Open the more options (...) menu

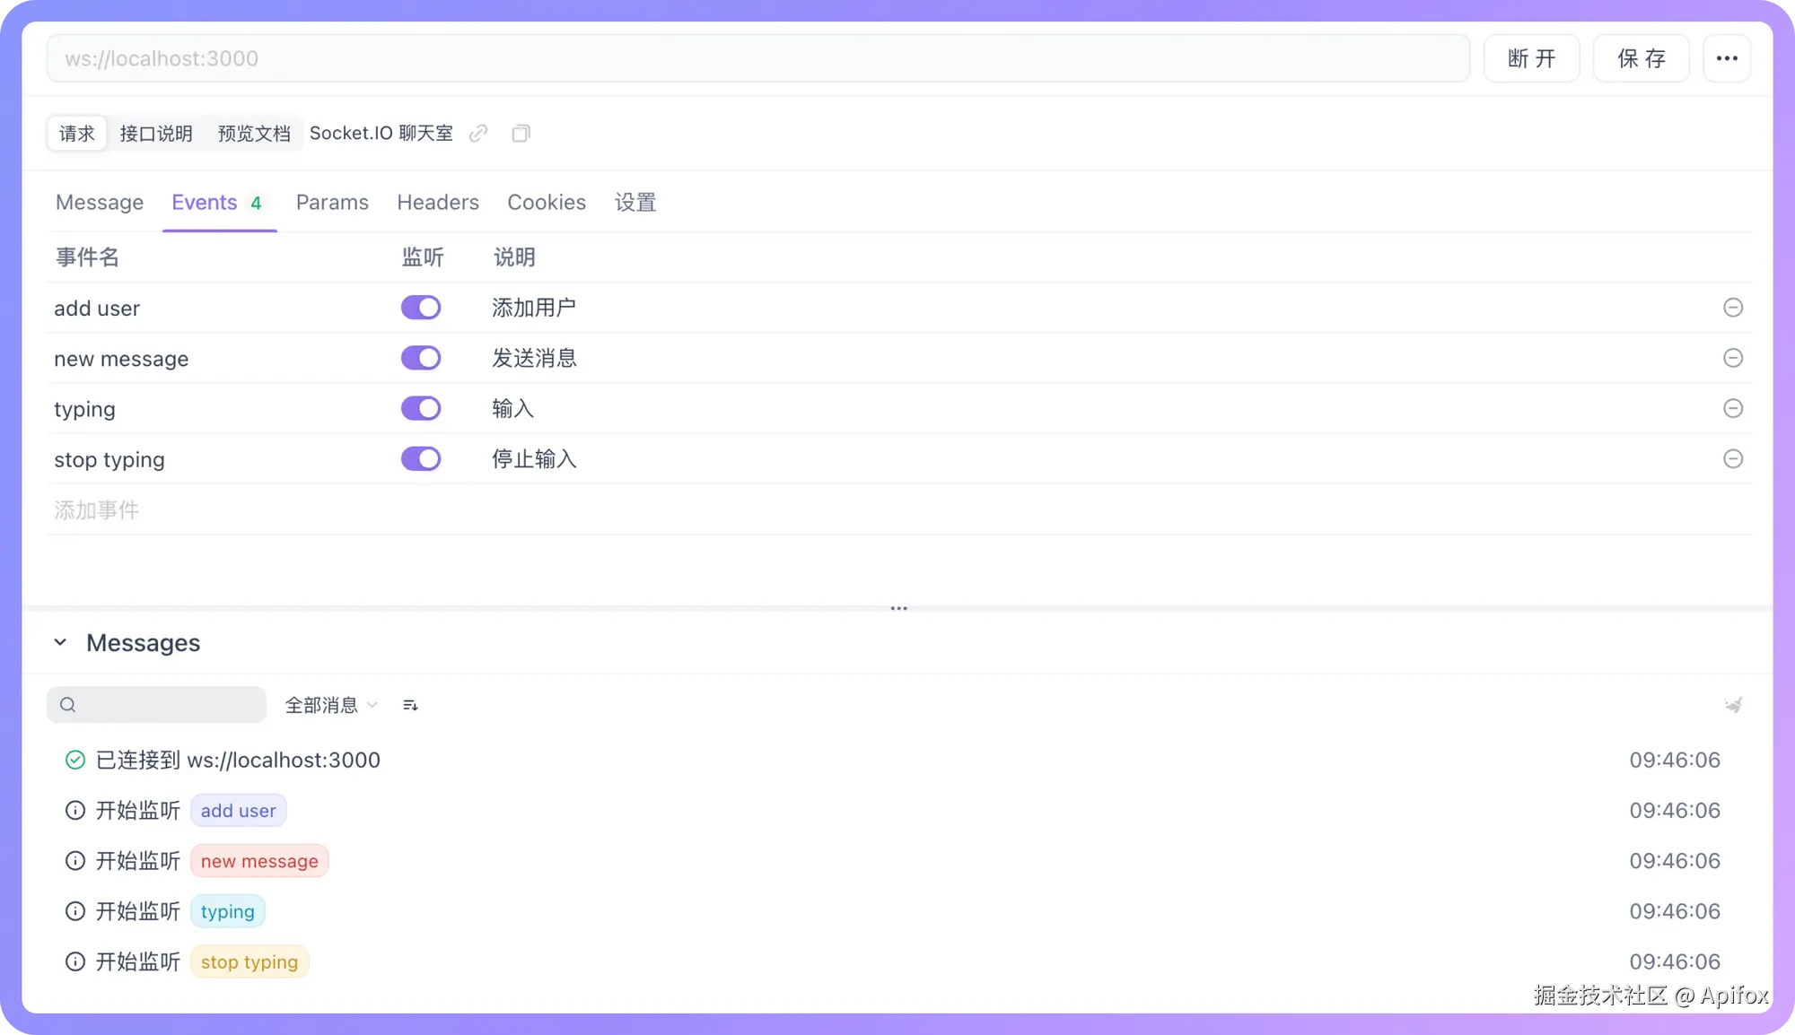pyautogui.click(x=1726, y=57)
